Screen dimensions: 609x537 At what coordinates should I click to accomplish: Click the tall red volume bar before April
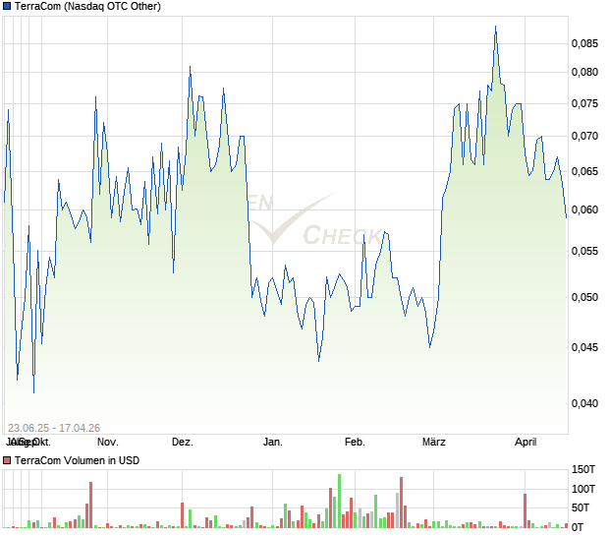(526, 510)
